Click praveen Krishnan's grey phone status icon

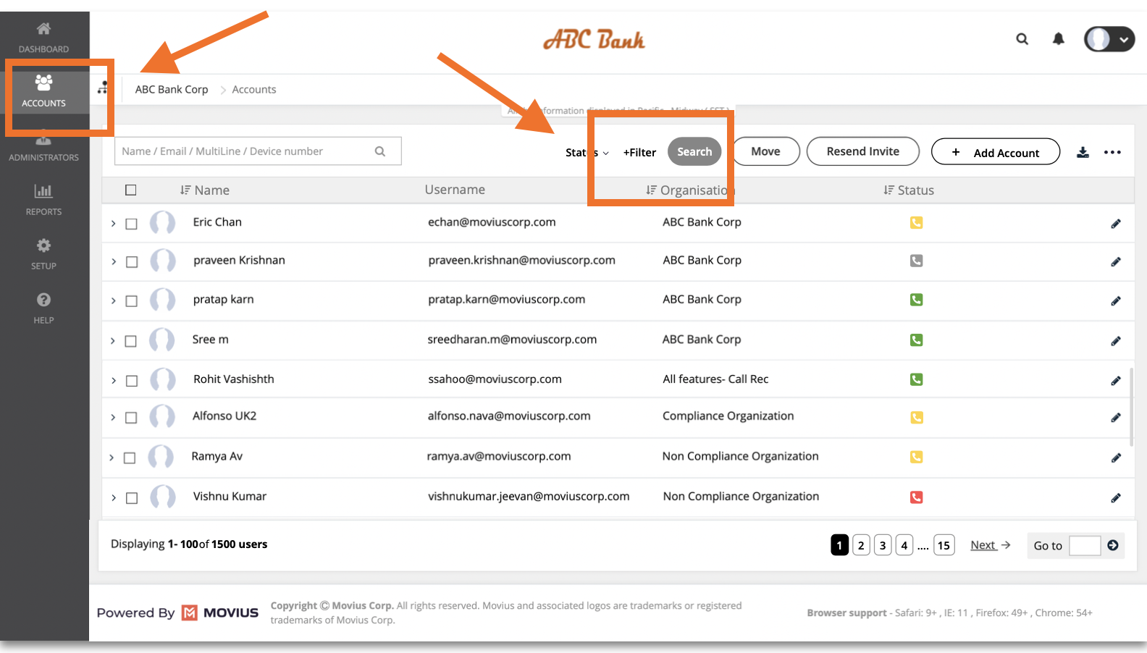(x=916, y=261)
